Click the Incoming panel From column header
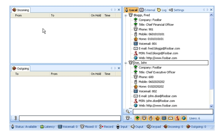The width and height of the screenshot is (224, 136). 30,15
